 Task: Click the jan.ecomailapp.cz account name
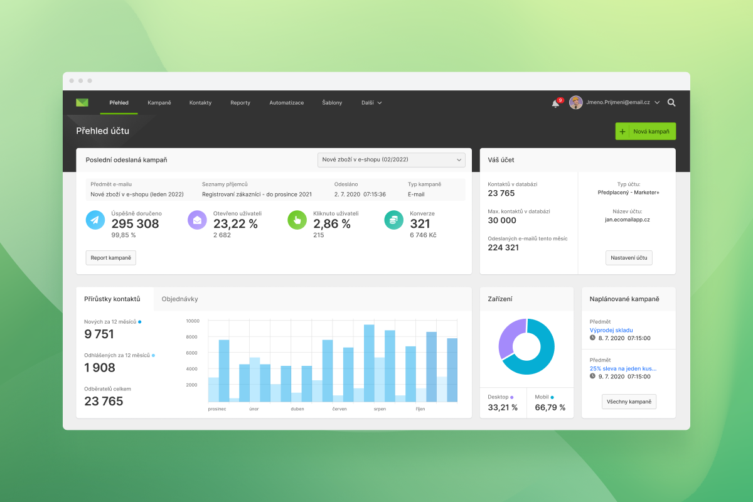[629, 220]
